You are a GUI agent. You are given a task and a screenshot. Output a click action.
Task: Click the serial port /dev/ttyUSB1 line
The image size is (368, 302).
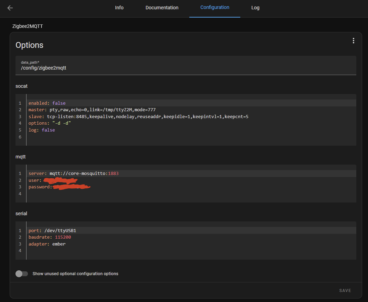[x=191, y=231]
